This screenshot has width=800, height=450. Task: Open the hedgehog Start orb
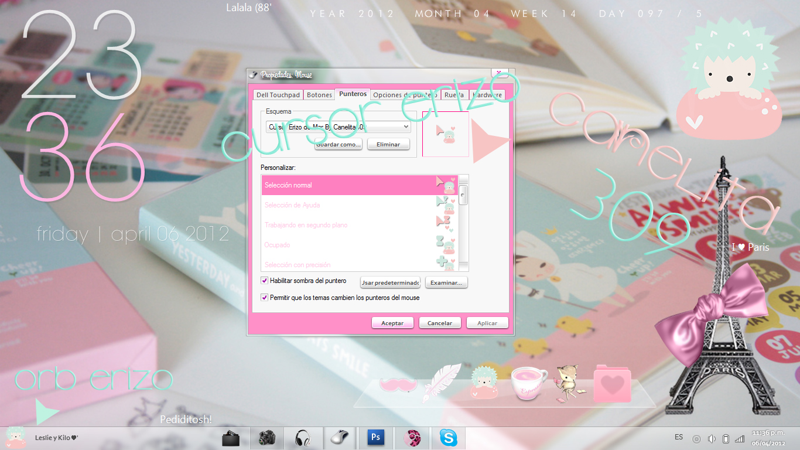15,438
